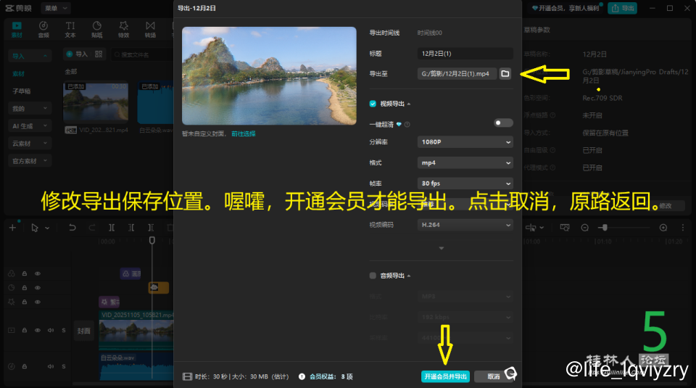The image size is (696, 388).
Task: Click the 开通会员并导出 button
Action: pyautogui.click(x=445, y=376)
